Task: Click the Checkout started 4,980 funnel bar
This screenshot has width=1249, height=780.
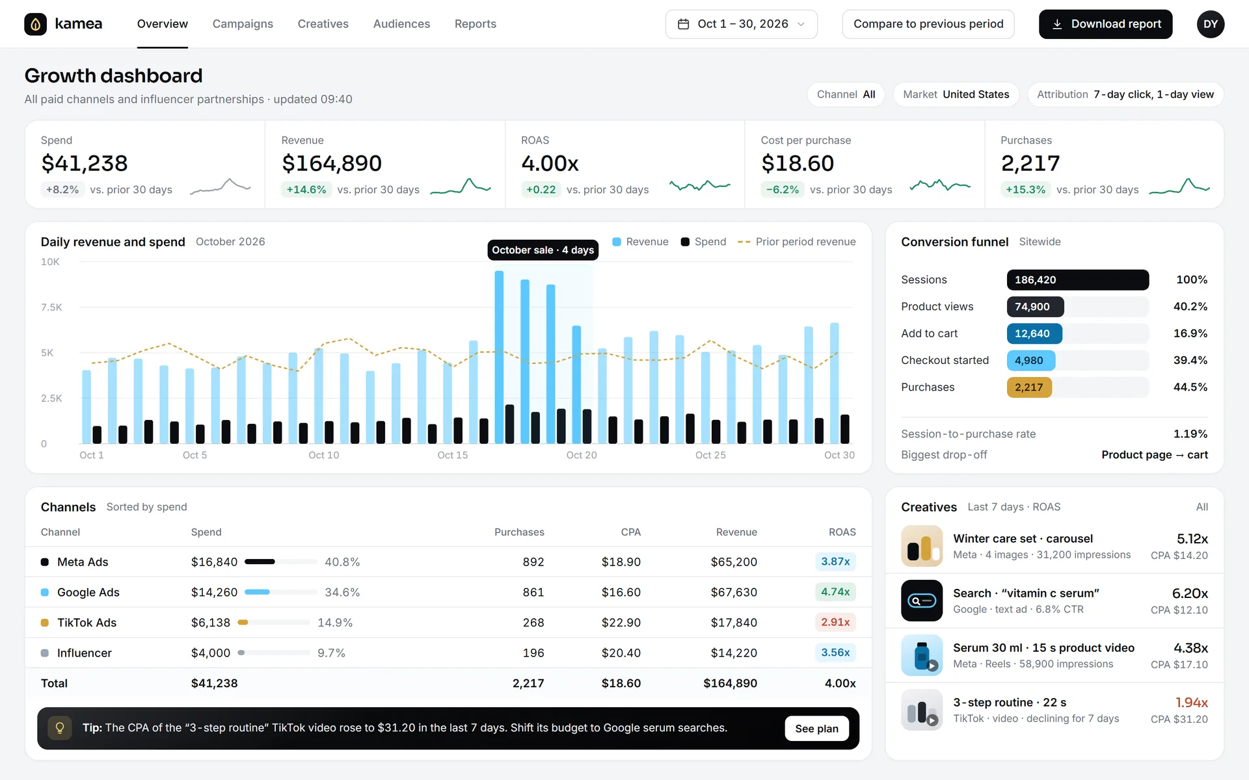Action: [1031, 360]
